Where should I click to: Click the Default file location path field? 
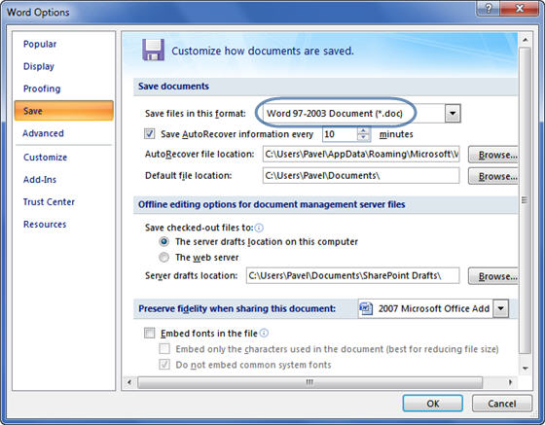tap(361, 176)
